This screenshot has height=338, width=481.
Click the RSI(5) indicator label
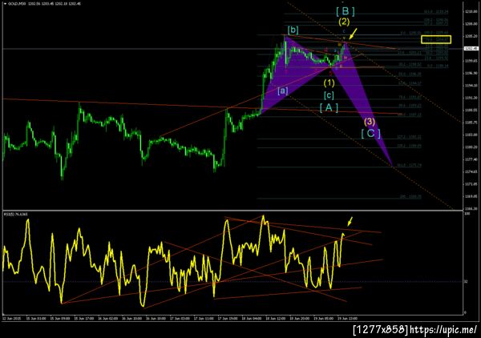tap(16, 214)
